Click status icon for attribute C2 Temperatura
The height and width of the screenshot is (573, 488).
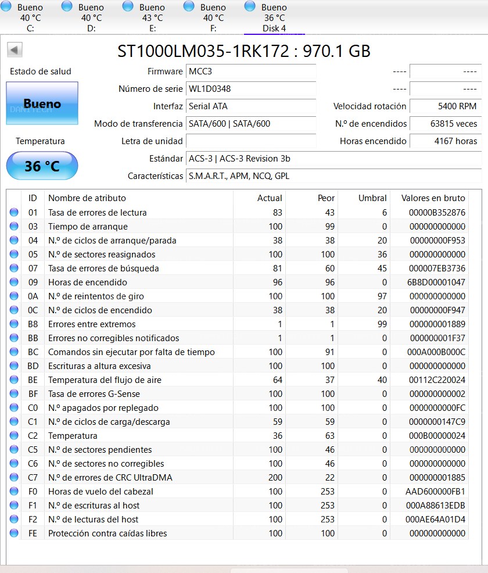pyautogui.click(x=14, y=435)
